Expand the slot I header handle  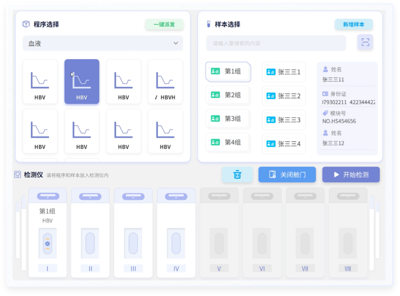pos(48,196)
